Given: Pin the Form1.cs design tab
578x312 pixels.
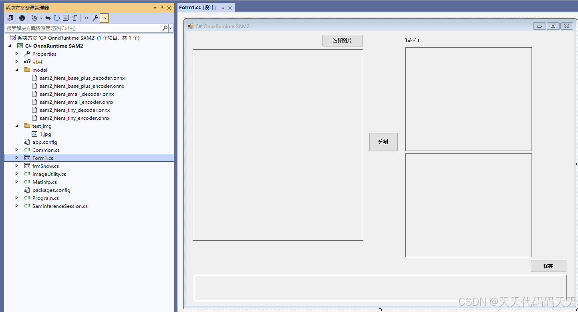Looking at the screenshot, I should click(223, 8).
